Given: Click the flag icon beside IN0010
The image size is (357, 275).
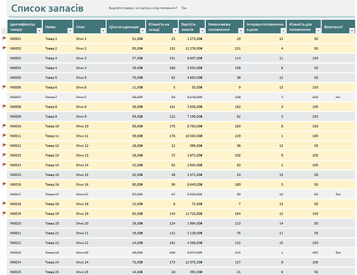Looking at the screenshot, I should point(4,126).
